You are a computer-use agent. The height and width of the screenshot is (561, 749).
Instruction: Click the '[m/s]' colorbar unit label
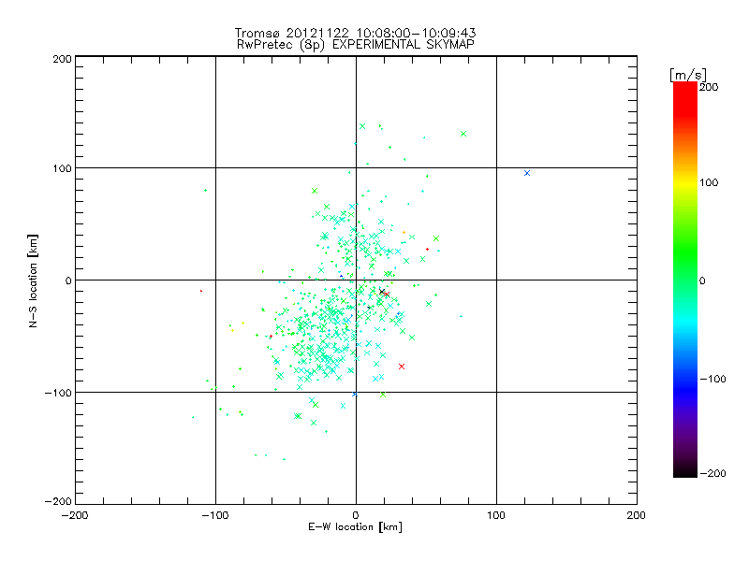point(688,75)
